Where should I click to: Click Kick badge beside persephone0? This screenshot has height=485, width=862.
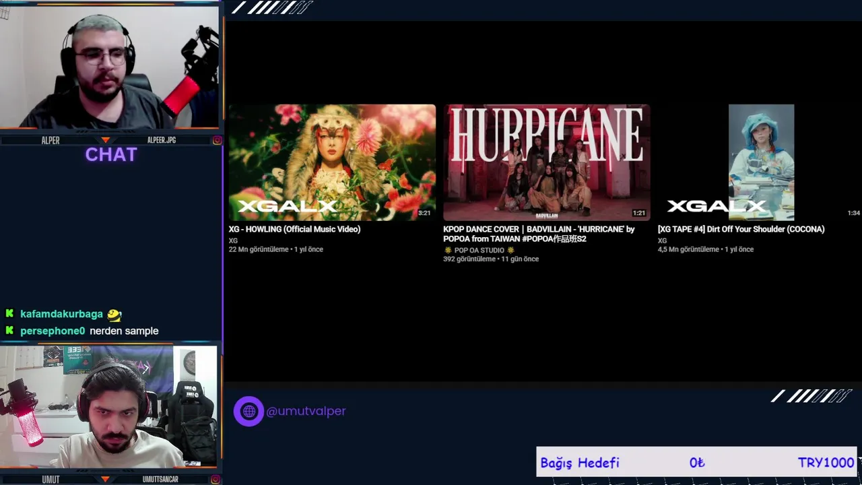point(9,331)
